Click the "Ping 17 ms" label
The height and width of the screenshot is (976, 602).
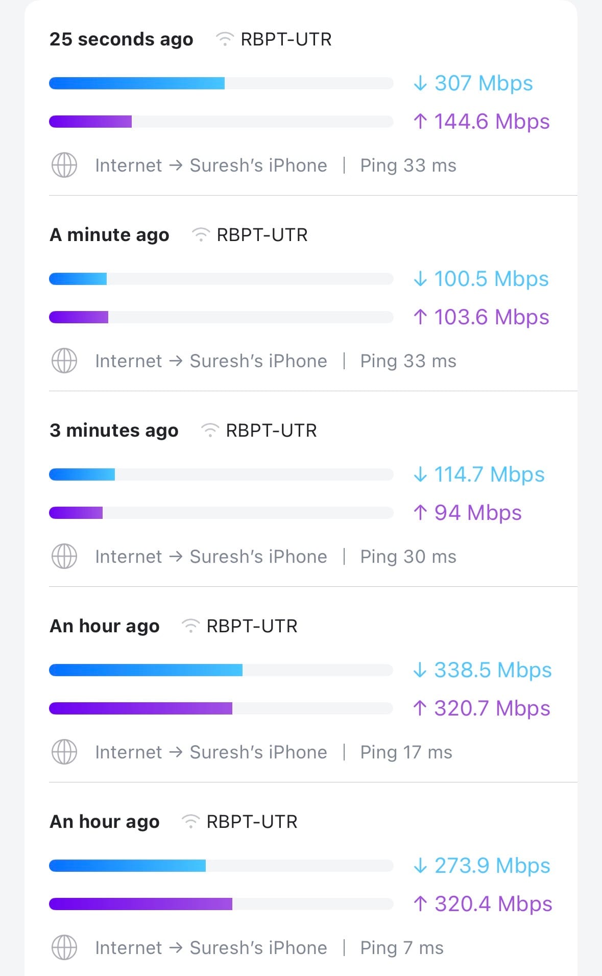[x=406, y=752]
